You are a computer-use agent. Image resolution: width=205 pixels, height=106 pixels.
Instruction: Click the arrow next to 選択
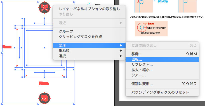click(121, 56)
